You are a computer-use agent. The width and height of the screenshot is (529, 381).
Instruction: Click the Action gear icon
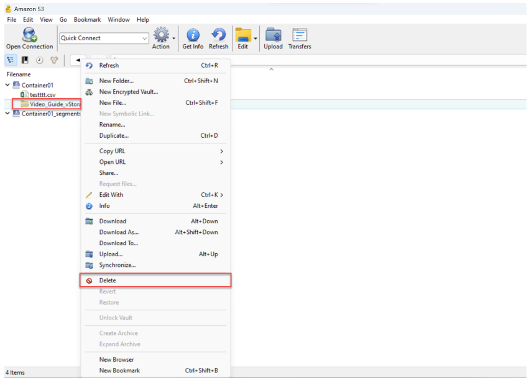(161, 35)
